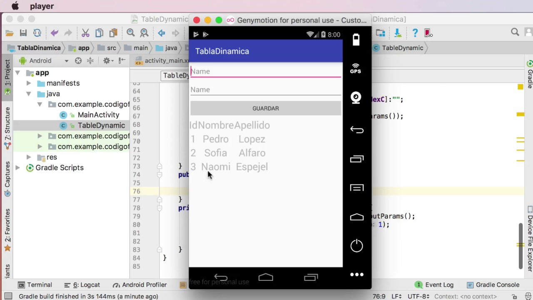
Task: Synchronize project using refresh arrows icon
Action: (37, 33)
